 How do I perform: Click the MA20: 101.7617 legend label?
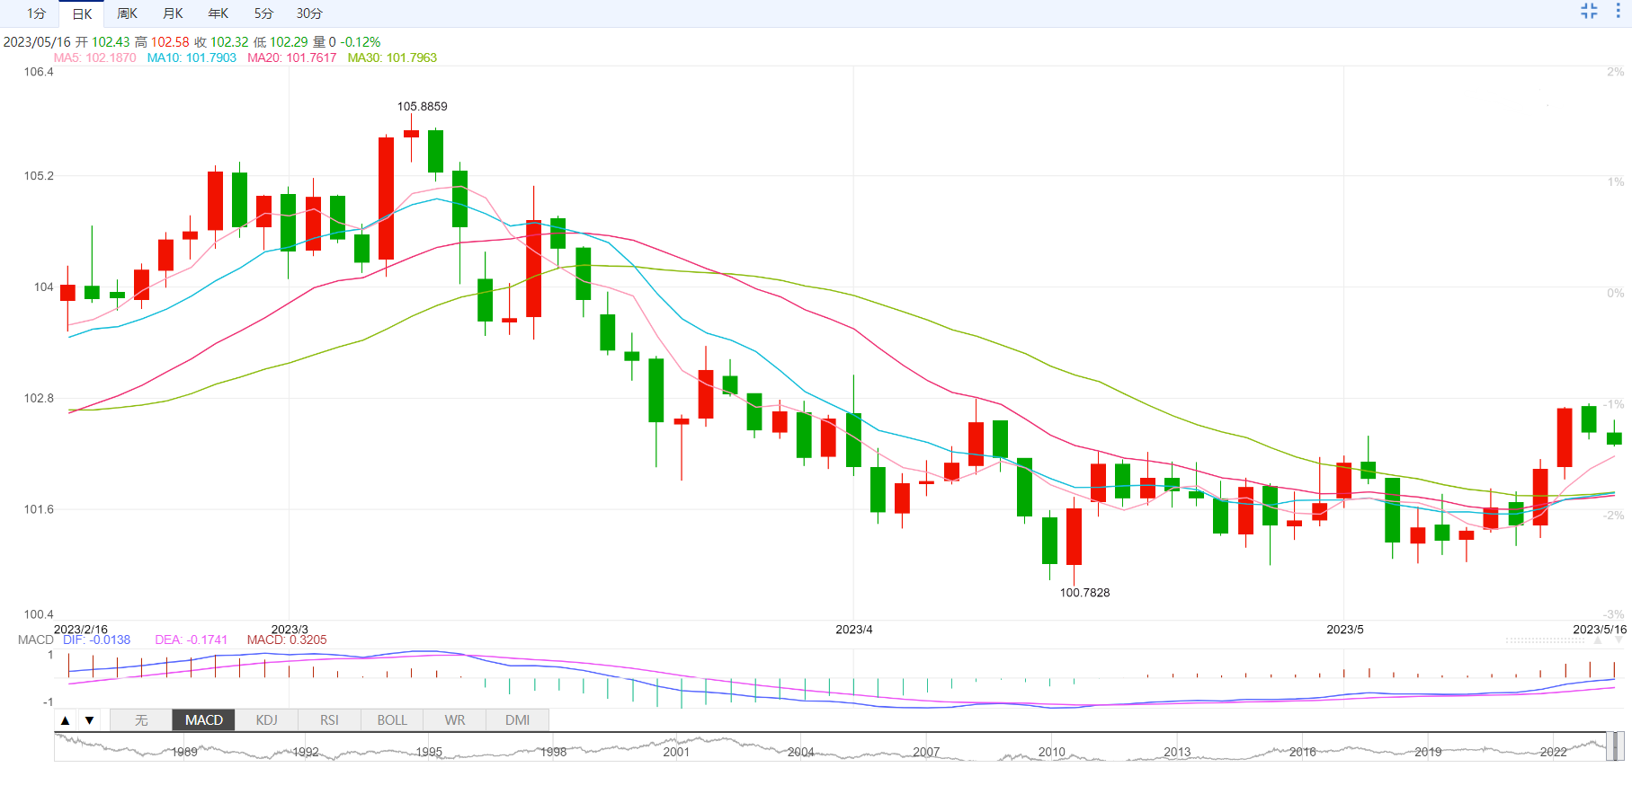pos(292,57)
